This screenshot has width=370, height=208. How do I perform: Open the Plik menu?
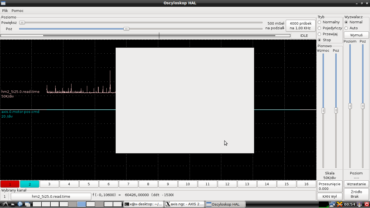[x=5, y=11]
